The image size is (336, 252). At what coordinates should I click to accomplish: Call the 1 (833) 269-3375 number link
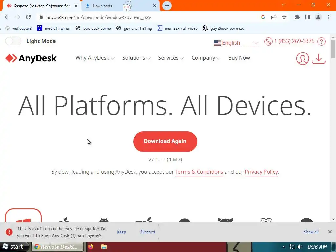[294, 41]
